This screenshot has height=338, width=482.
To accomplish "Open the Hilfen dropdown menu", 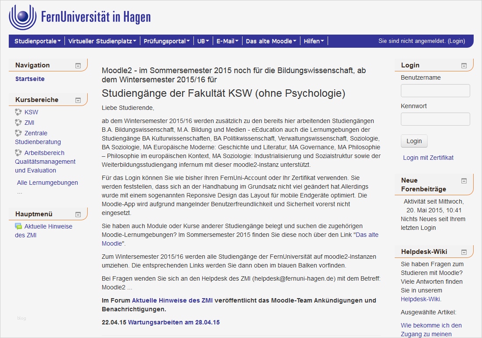I will [x=314, y=41].
